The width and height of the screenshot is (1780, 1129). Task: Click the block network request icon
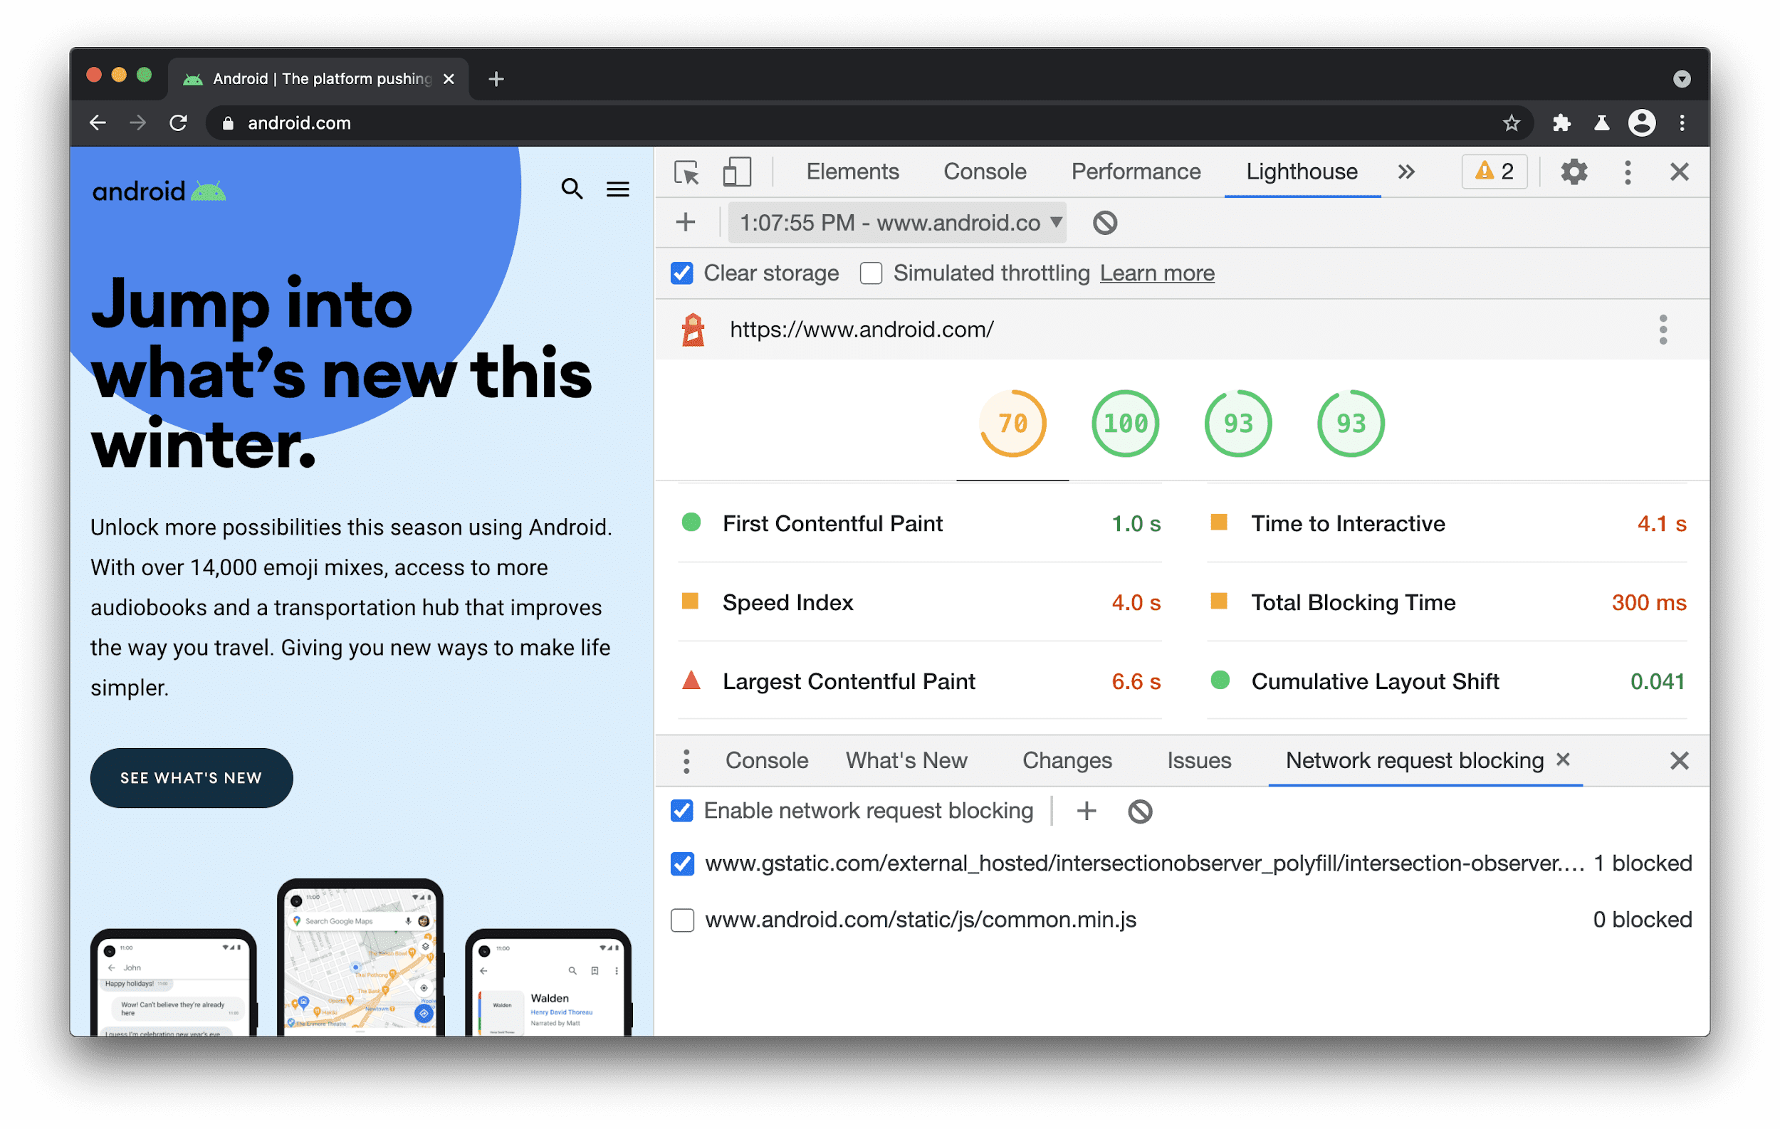click(1139, 812)
